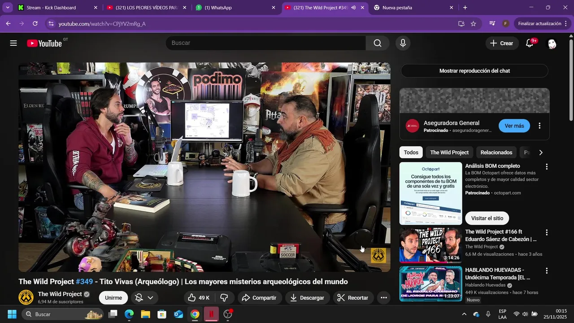The height and width of the screenshot is (323, 574).
Task: Open Chrome tab search dropdown arrow
Action: (8, 8)
